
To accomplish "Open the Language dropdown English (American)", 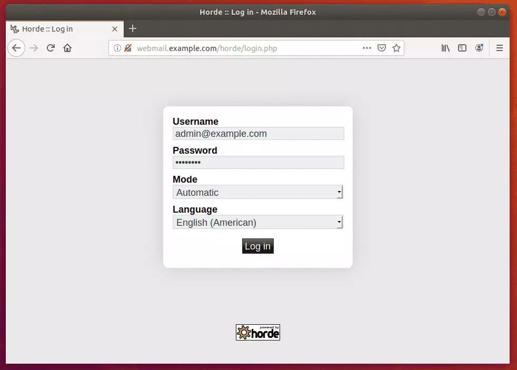I will [258, 222].
